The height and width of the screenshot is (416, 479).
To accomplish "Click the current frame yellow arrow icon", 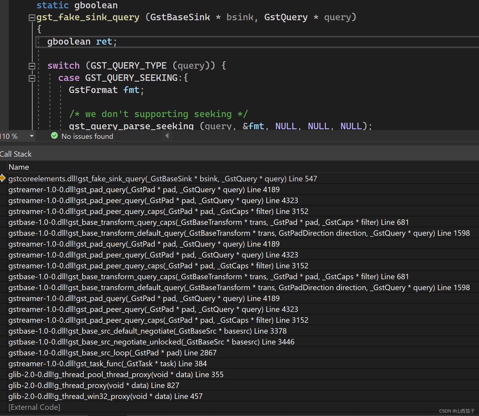I will pos(3,178).
